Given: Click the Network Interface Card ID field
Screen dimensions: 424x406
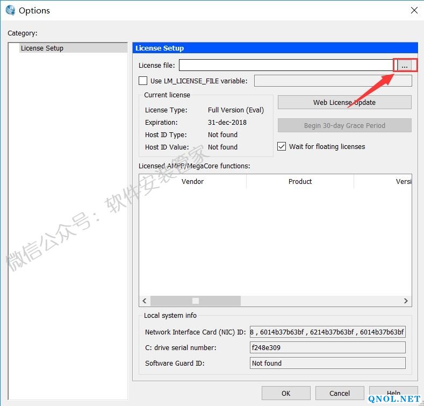Looking at the screenshot, I should pos(327,332).
